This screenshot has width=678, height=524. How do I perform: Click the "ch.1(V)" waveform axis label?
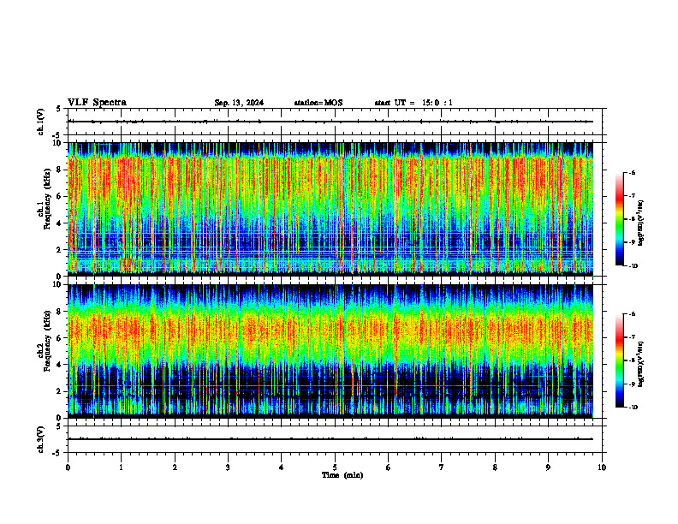point(40,122)
